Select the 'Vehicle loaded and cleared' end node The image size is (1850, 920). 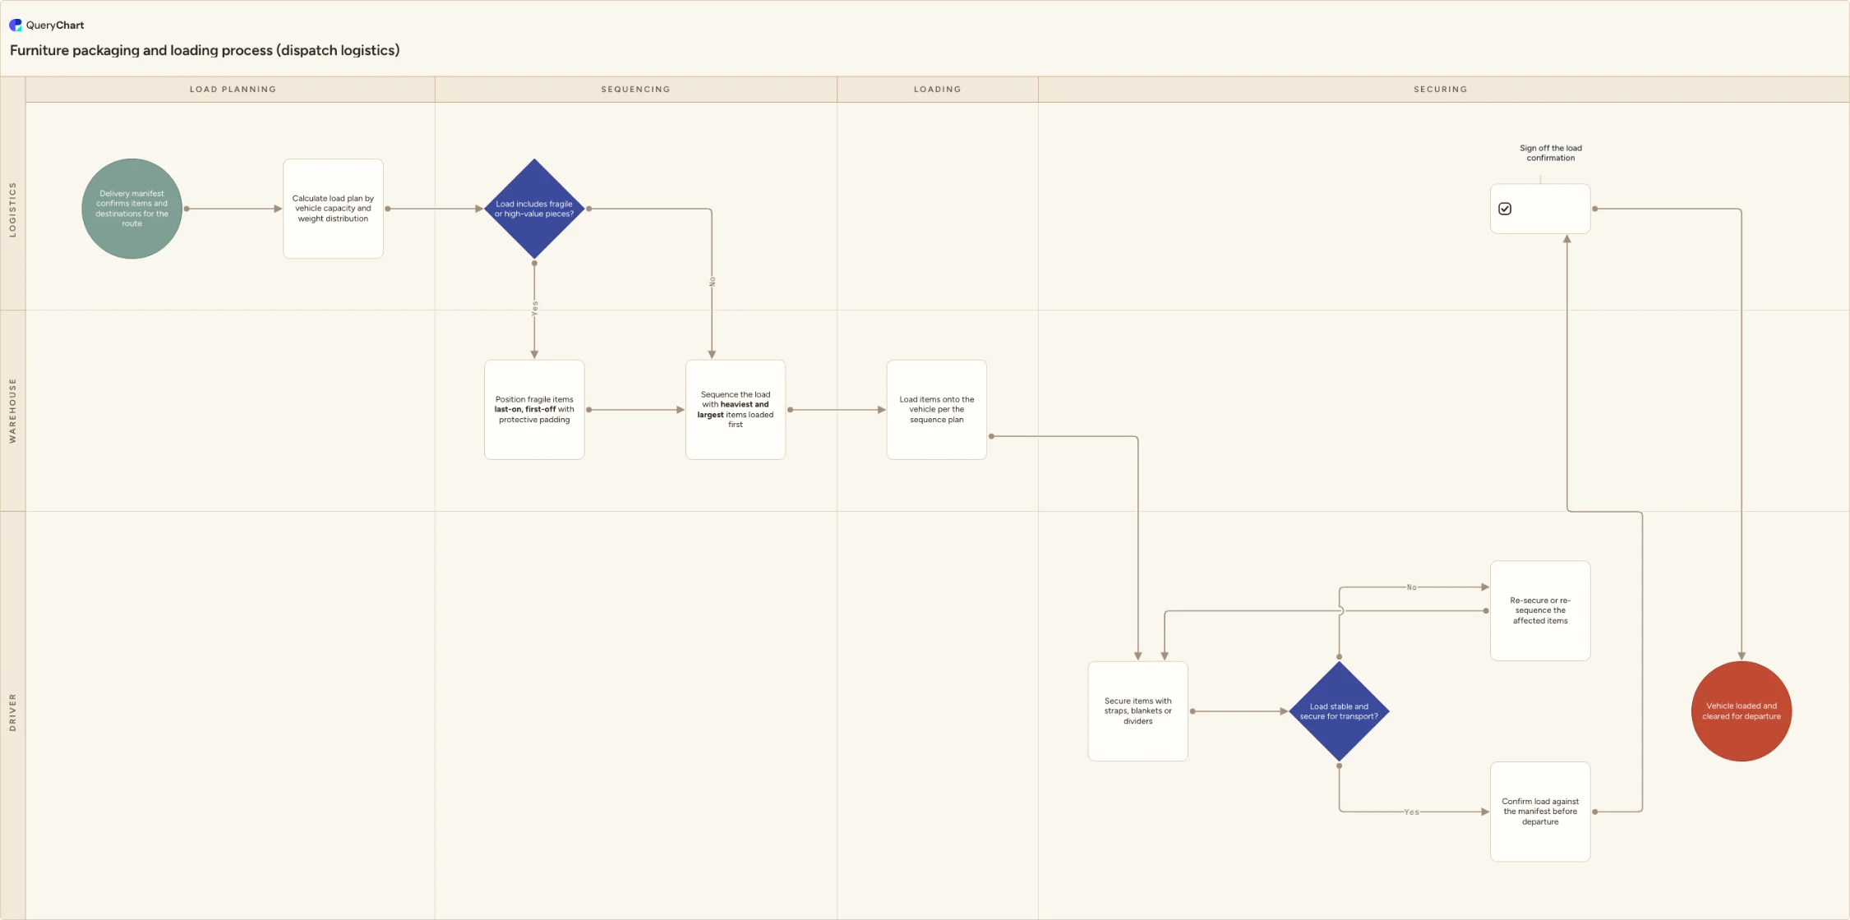click(x=1742, y=711)
